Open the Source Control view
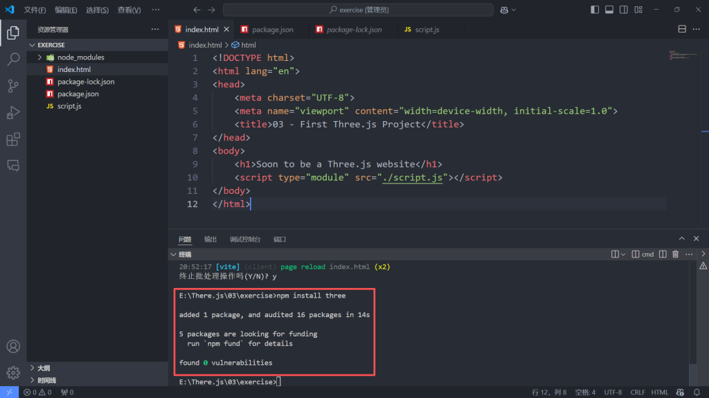 [13, 86]
